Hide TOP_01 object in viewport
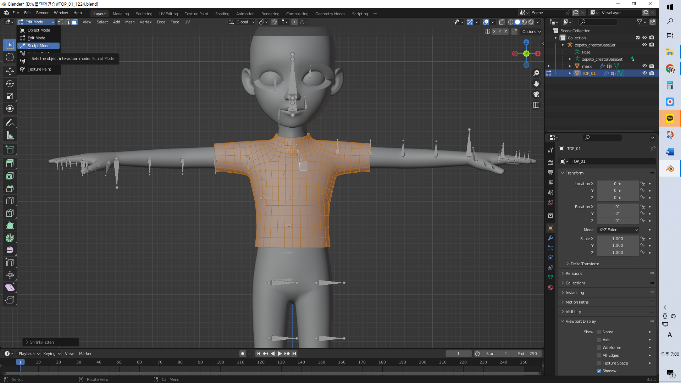Image resolution: width=681 pixels, height=383 pixels. [644, 73]
